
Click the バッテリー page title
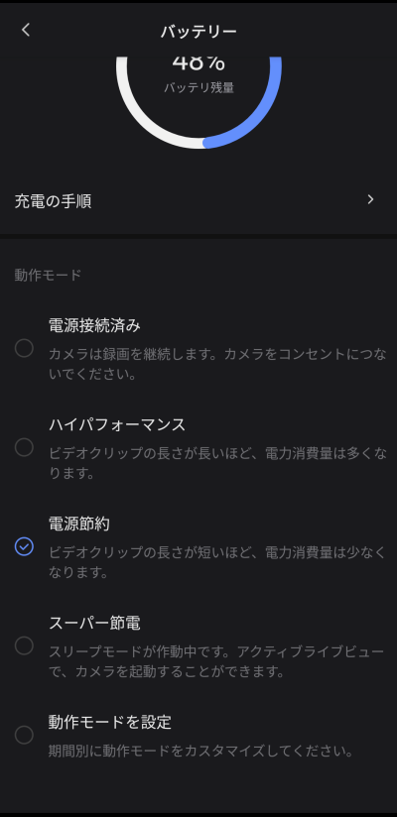point(198,32)
